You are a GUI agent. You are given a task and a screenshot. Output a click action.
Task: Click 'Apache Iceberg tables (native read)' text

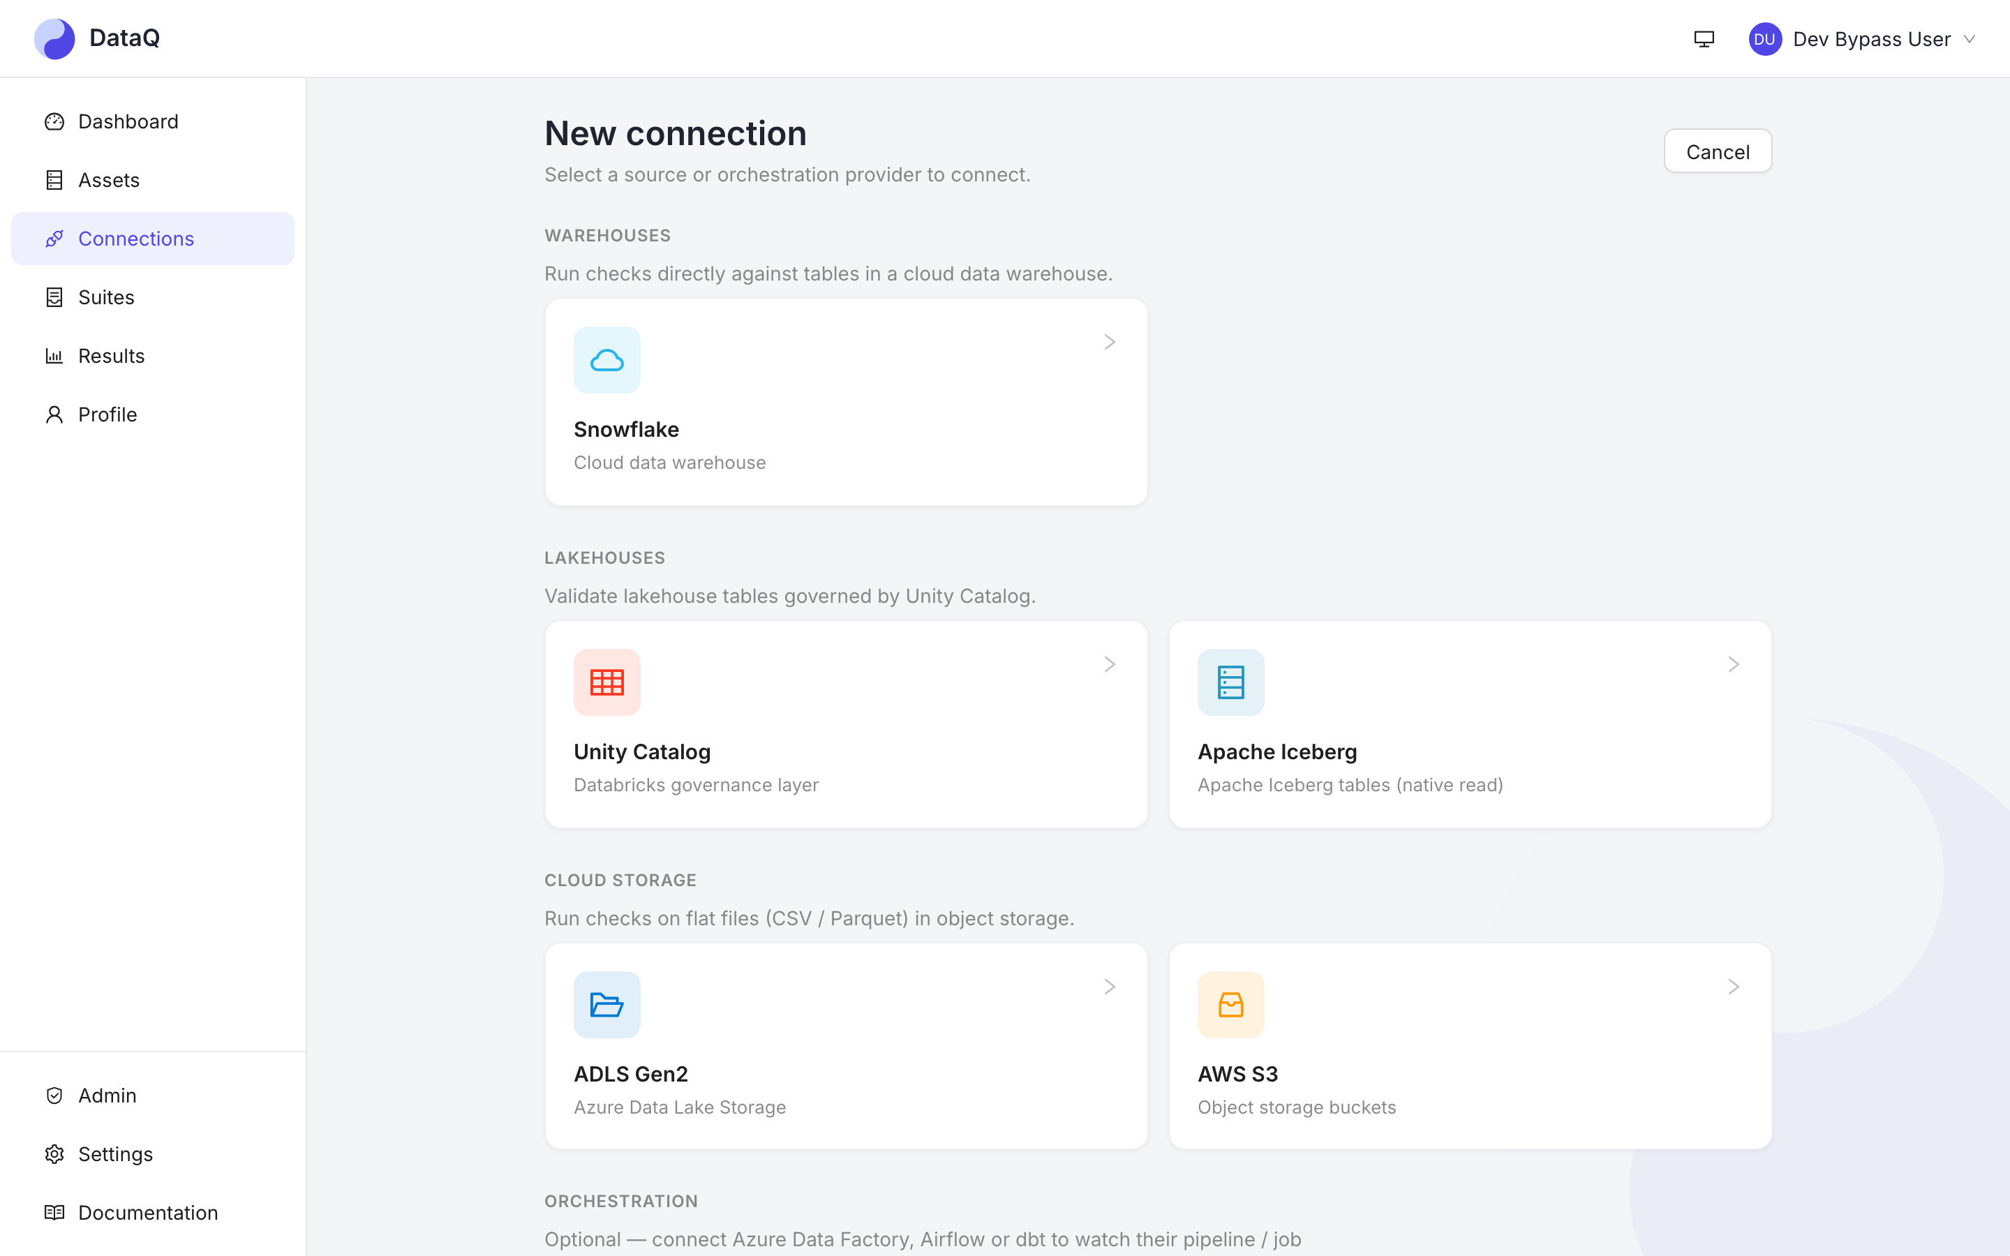pyautogui.click(x=1350, y=785)
